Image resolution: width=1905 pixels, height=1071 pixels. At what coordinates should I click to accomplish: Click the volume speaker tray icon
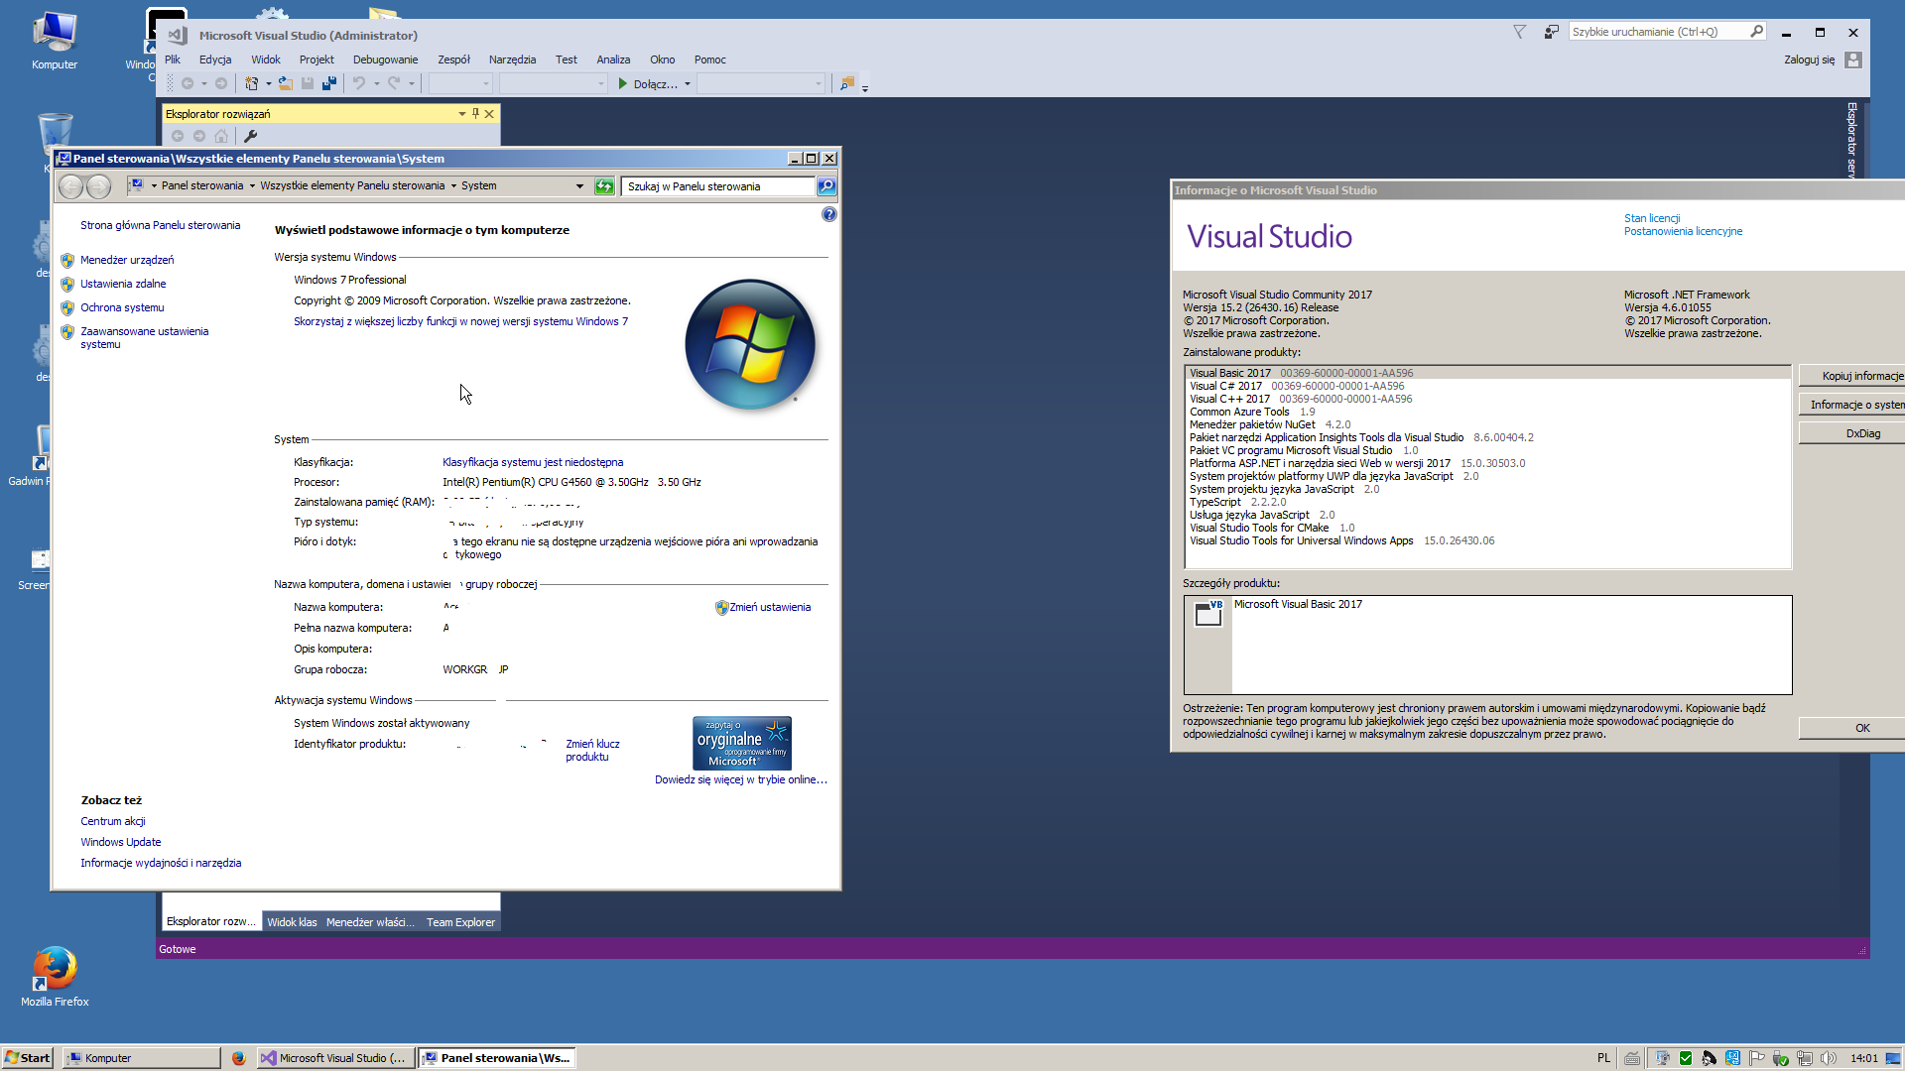pos(1829,1058)
